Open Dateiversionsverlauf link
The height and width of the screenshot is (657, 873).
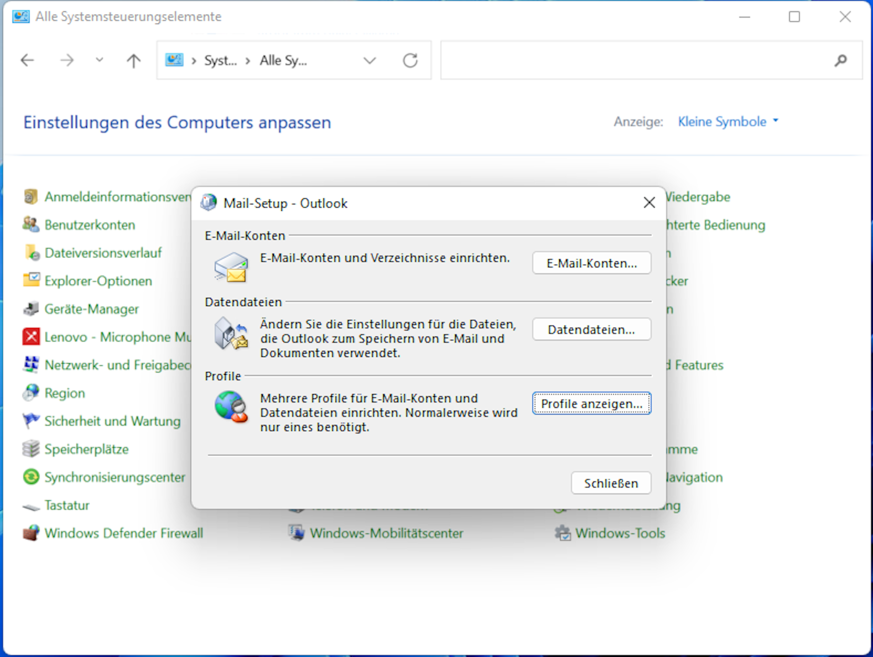(103, 253)
